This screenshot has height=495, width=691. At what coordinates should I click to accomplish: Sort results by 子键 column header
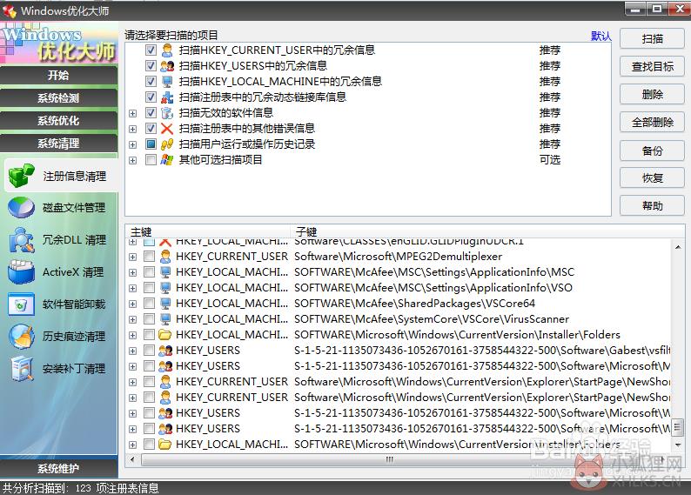coord(487,231)
